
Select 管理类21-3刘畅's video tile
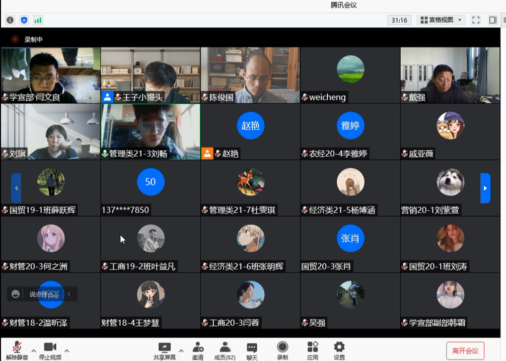pos(151,131)
